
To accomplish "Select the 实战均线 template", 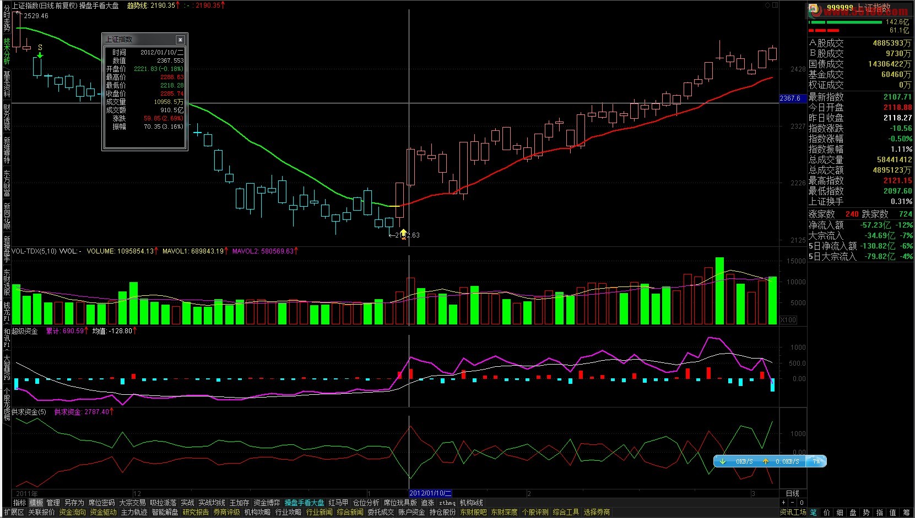I will click(212, 503).
